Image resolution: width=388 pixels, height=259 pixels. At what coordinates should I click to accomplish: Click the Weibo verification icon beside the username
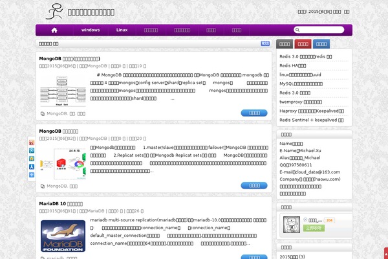305,220
